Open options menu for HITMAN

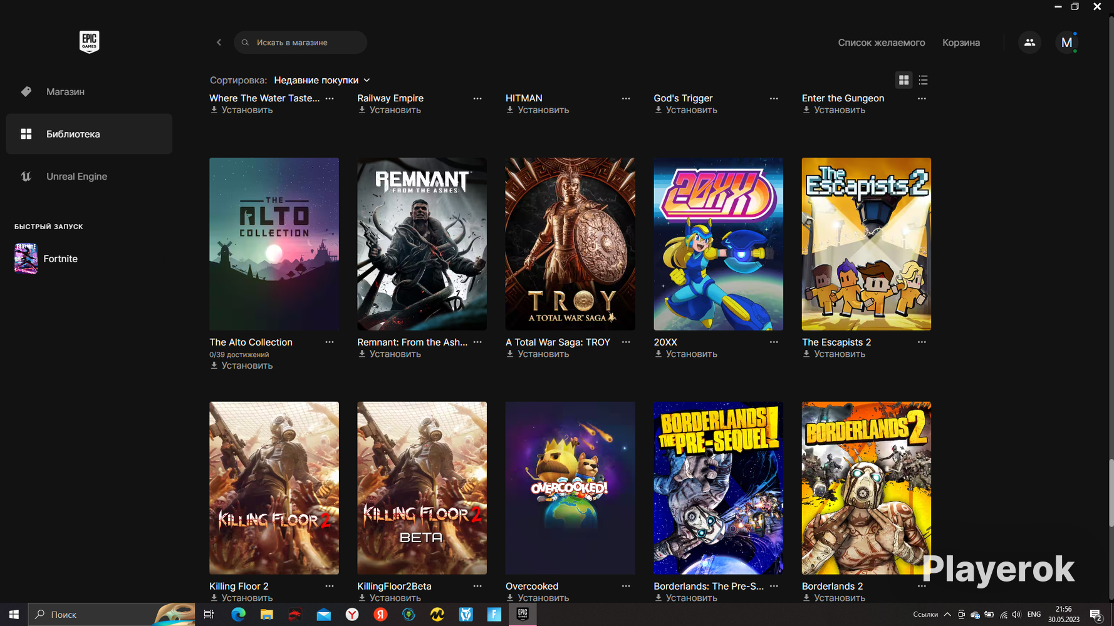626,98
